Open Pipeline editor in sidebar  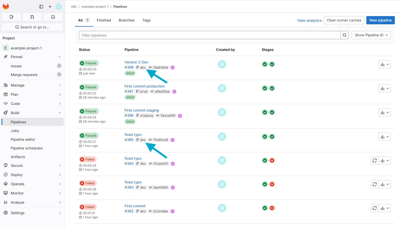[23, 139]
